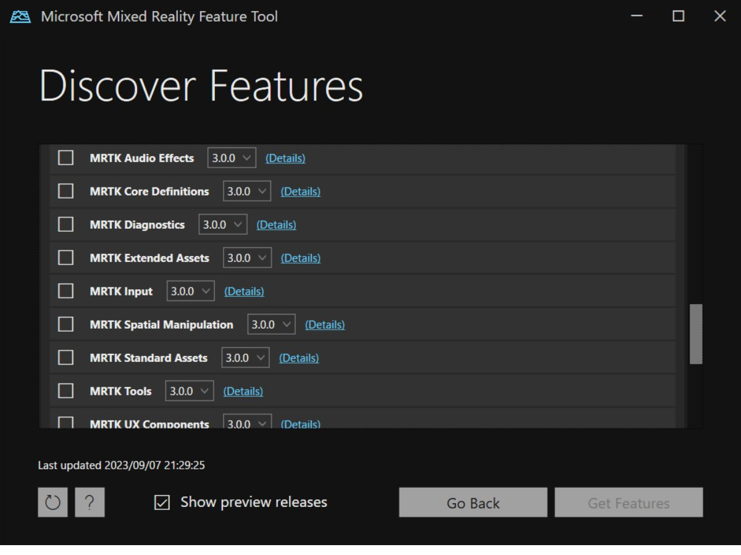
Task: Click the Mixed Reality Feature Tool app icon
Action: [x=20, y=17]
